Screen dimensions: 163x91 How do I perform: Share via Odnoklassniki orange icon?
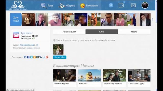pos(34,57)
